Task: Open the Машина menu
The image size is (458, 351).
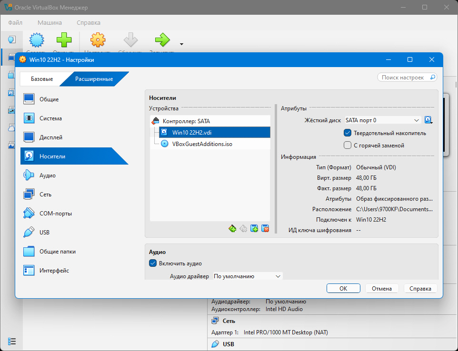Action: pos(50,22)
